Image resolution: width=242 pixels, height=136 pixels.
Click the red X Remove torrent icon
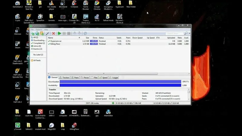[54, 33]
